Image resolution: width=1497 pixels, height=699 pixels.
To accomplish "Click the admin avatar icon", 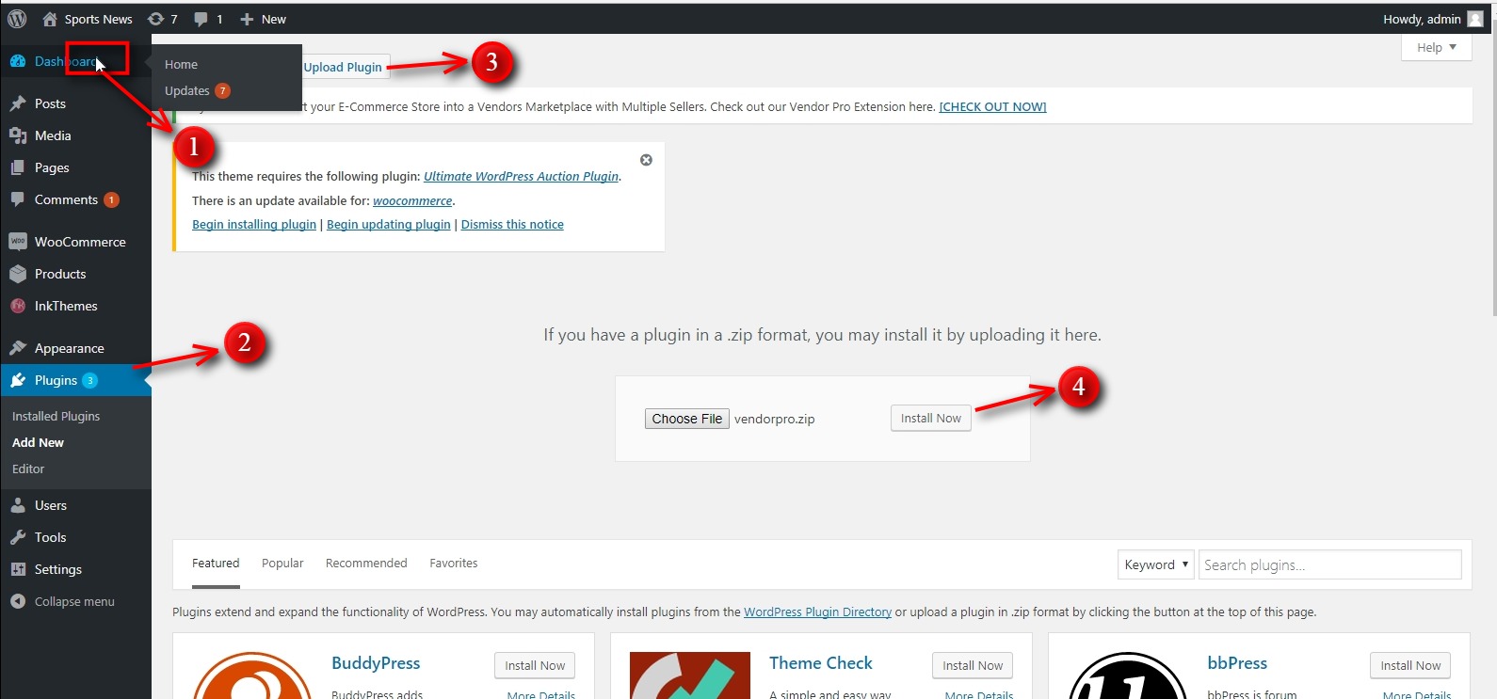I will (1475, 19).
